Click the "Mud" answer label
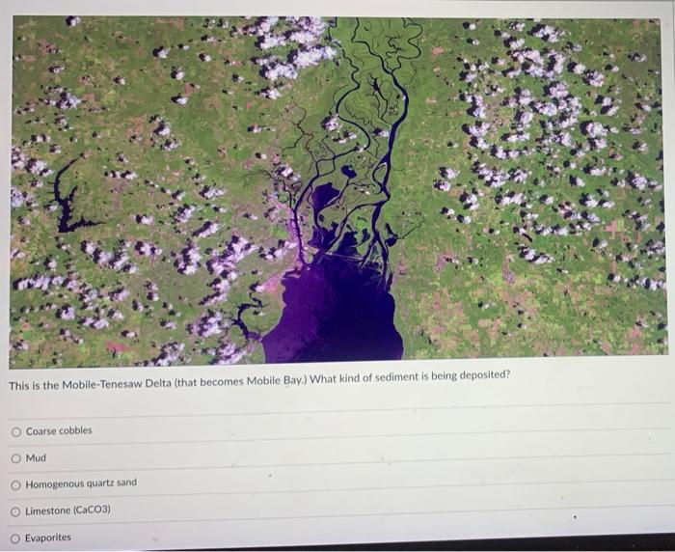This screenshot has height=552, width=675. (x=36, y=457)
